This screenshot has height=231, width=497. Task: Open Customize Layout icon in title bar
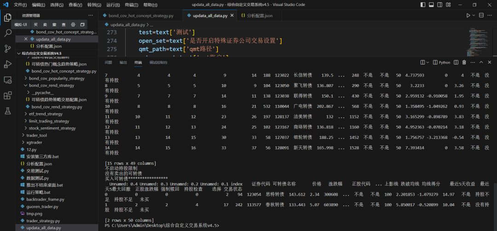pos(449,5)
